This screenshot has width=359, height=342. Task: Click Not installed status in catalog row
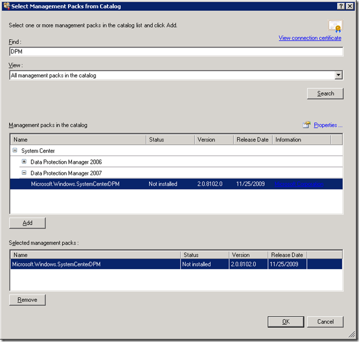(x=163, y=184)
